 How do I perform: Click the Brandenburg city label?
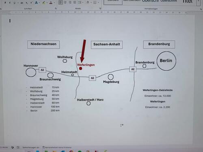(x=145, y=62)
